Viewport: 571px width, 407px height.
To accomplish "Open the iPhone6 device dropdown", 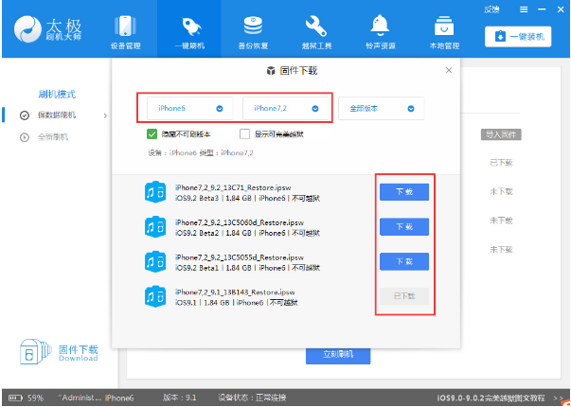I will pyautogui.click(x=190, y=109).
